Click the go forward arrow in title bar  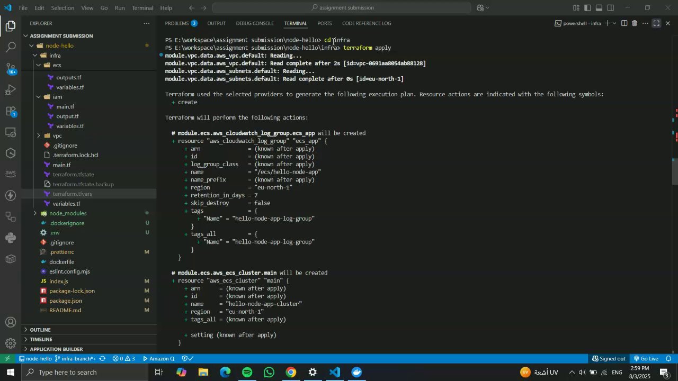click(203, 8)
